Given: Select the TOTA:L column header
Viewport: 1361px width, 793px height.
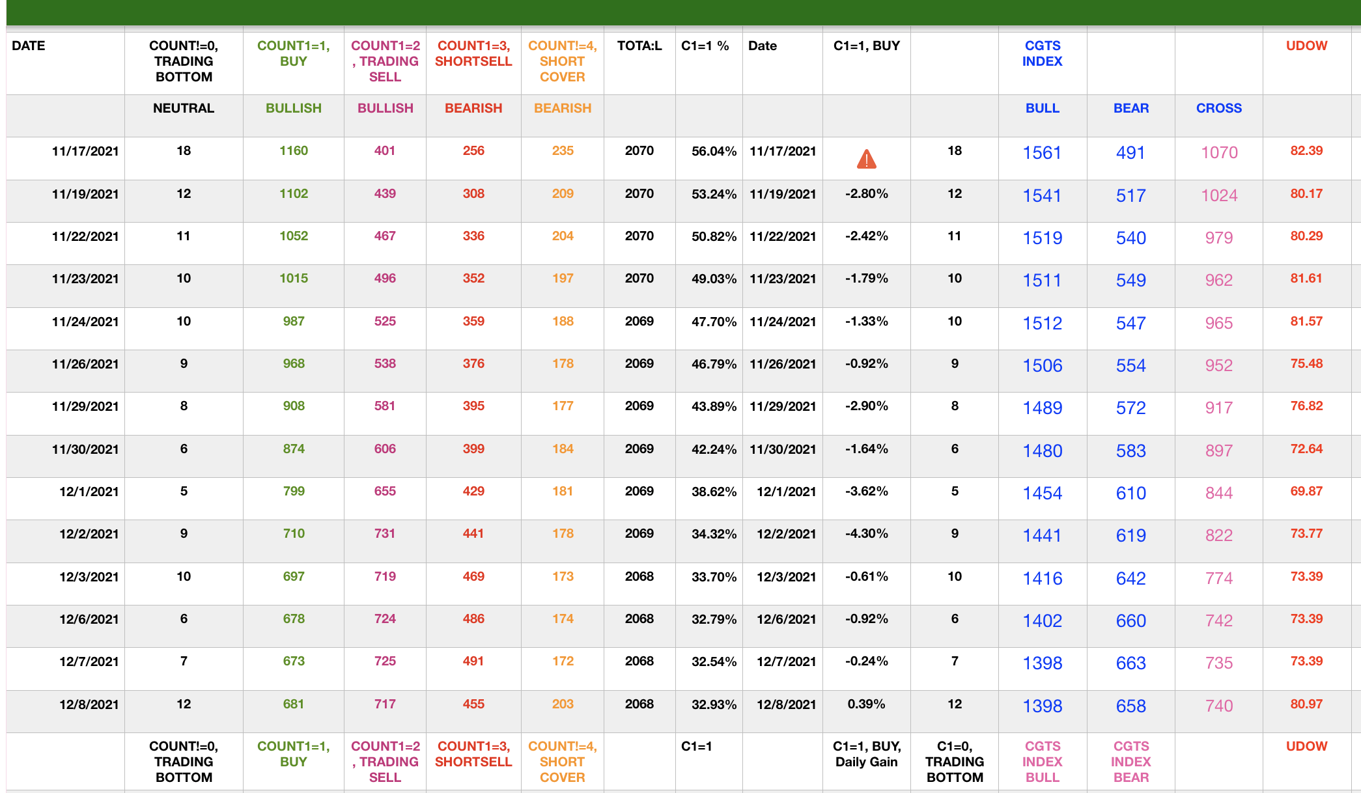Looking at the screenshot, I should (x=639, y=46).
